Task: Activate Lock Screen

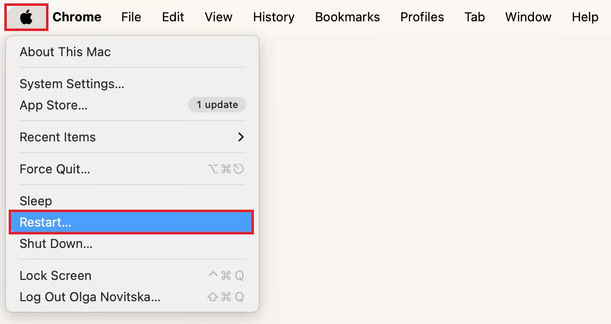Action: coord(55,275)
